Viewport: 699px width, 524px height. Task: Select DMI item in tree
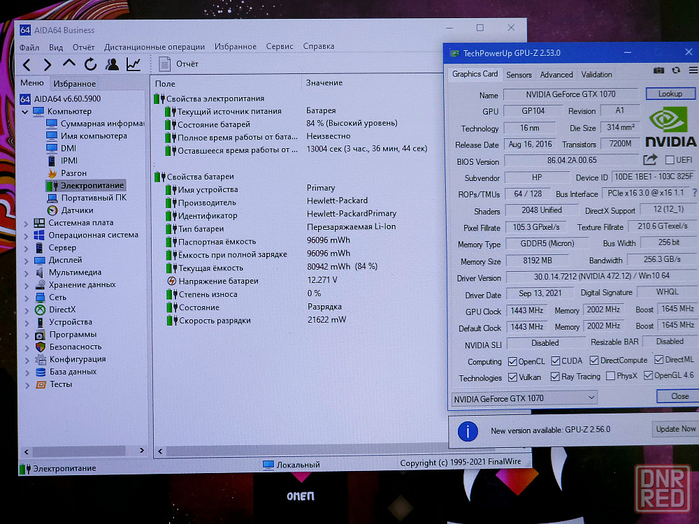62,148
